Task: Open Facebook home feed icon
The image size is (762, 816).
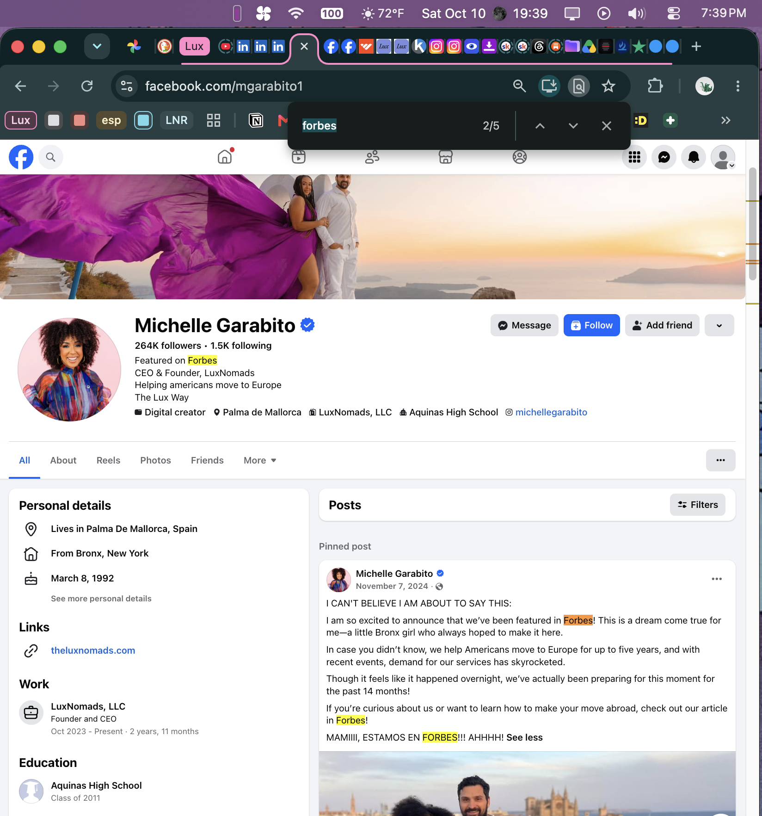Action: [x=225, y=157]
